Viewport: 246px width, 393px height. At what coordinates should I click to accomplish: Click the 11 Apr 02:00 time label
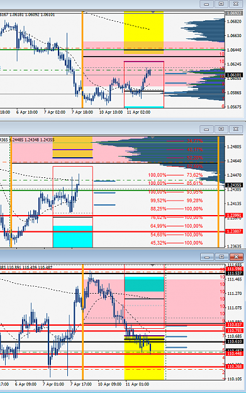(x=138, y=113)
